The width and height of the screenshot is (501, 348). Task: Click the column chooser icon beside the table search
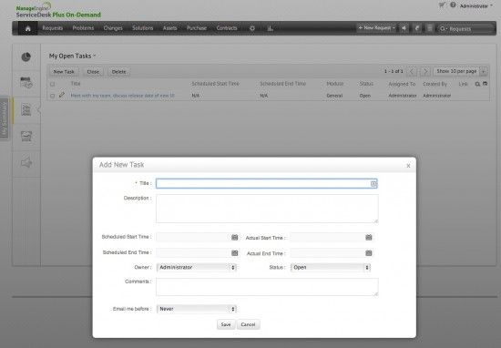point(485,84)
